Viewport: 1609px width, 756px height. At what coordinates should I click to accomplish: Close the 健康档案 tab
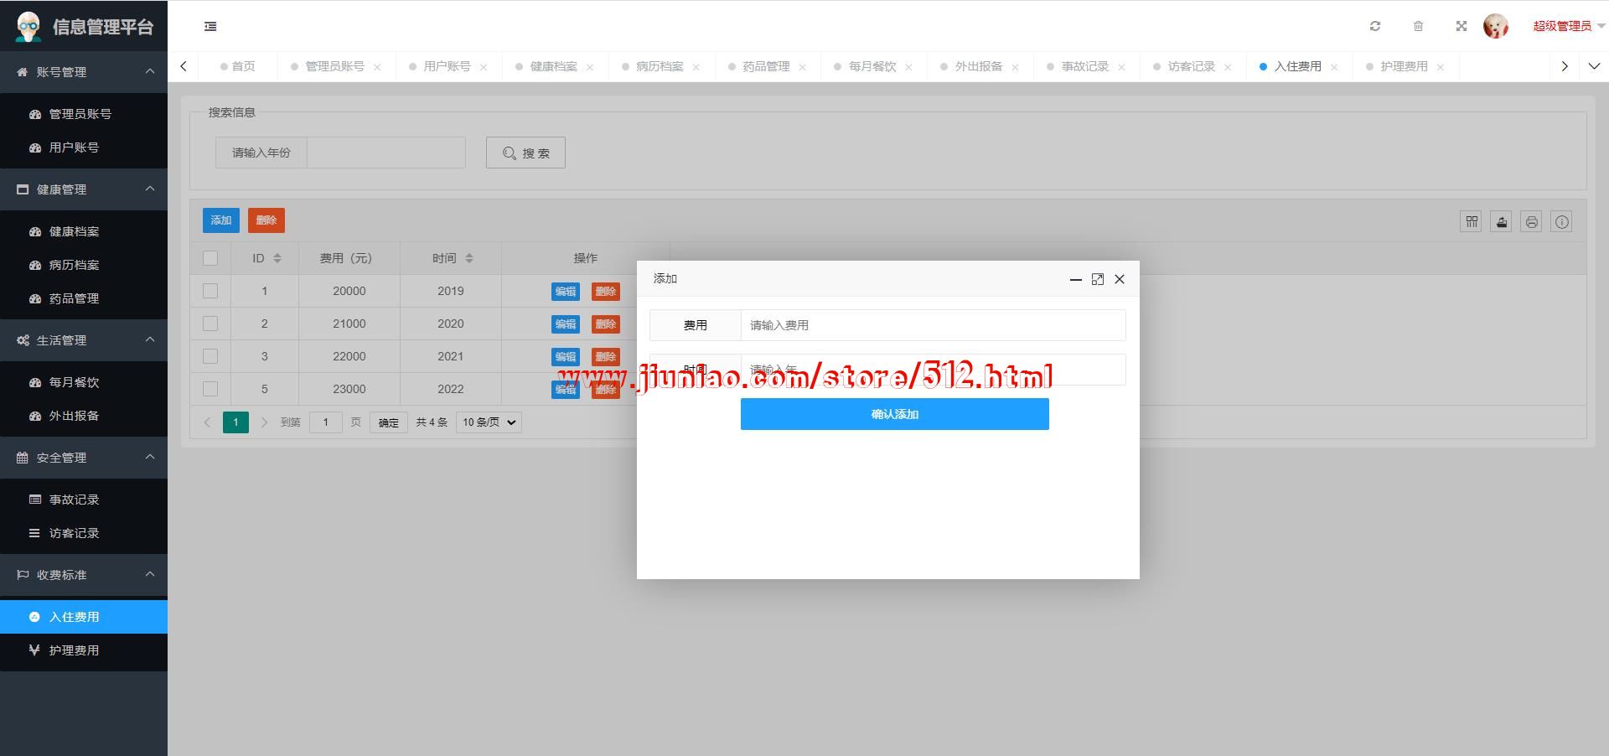pyautogui.click(x=590, y=67)
